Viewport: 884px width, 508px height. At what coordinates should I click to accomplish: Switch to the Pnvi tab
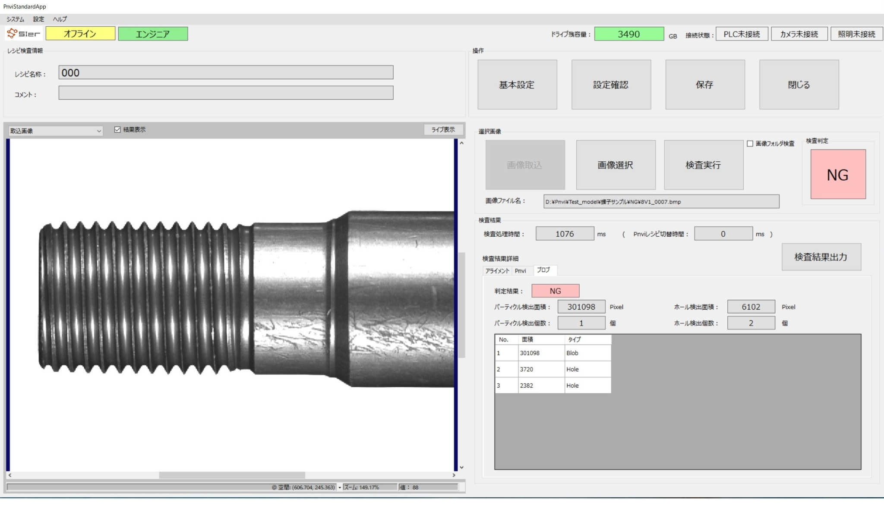point(521,271)
